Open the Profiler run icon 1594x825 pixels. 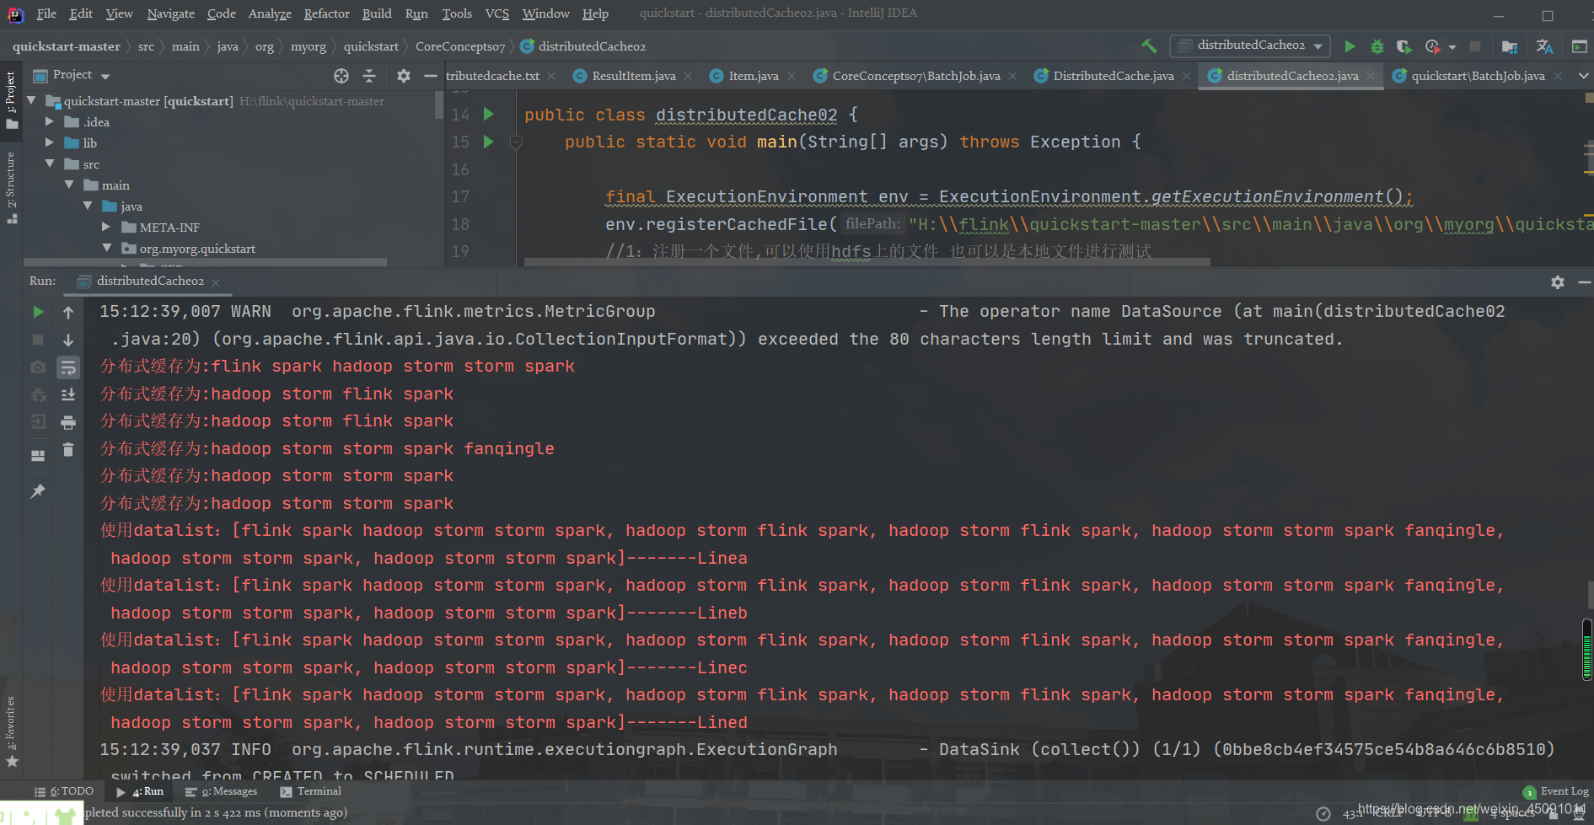pyautogui.click(x=1432, y=46)
